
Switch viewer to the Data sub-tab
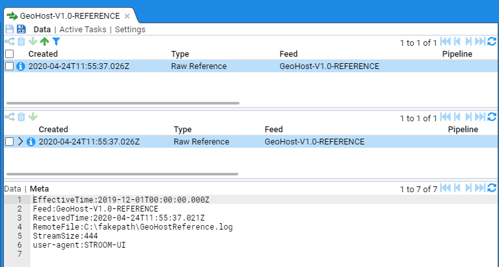pyautogui.click(x=12, y=188)
